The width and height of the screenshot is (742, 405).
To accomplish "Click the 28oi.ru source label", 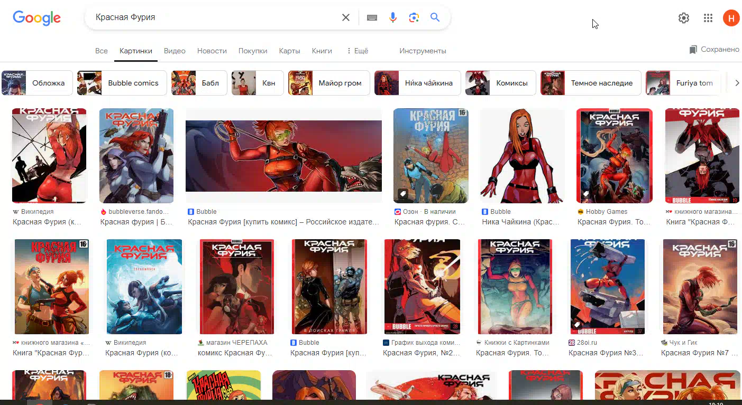I will [x=588, y=343].
